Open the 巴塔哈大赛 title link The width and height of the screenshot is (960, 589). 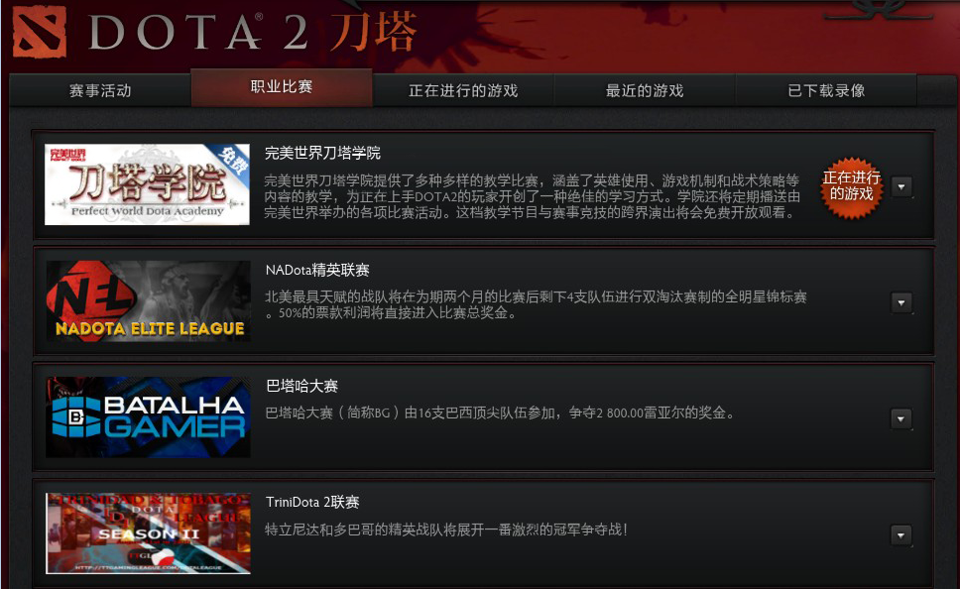point(301,386)
